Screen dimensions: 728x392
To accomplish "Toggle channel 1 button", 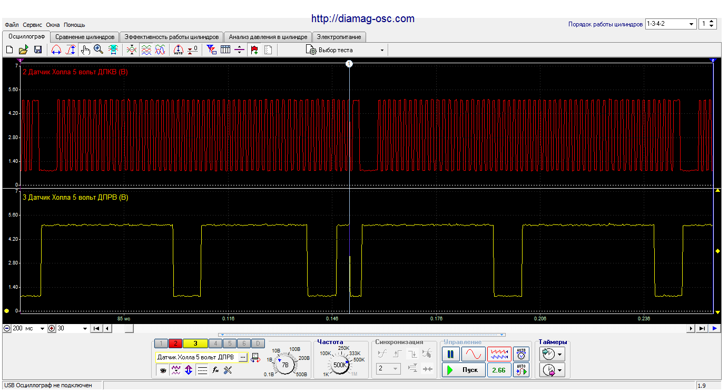I will [161, 344].
